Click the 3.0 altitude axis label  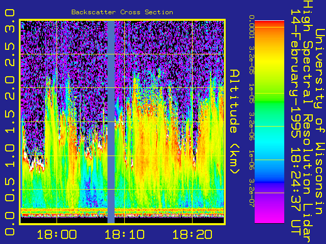click(x=10, y=21)
